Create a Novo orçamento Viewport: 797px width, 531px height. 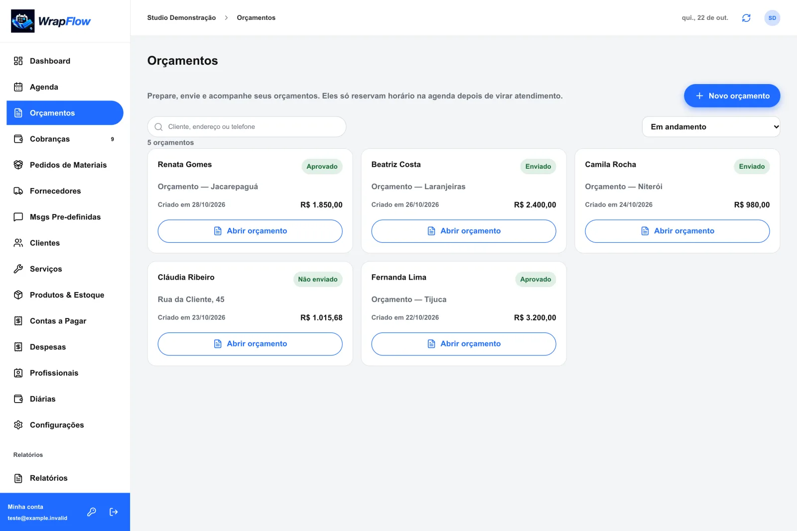(732, 96)
